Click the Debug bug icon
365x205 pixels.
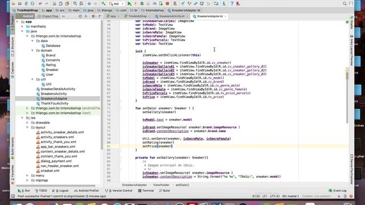[x=142, y=4]
